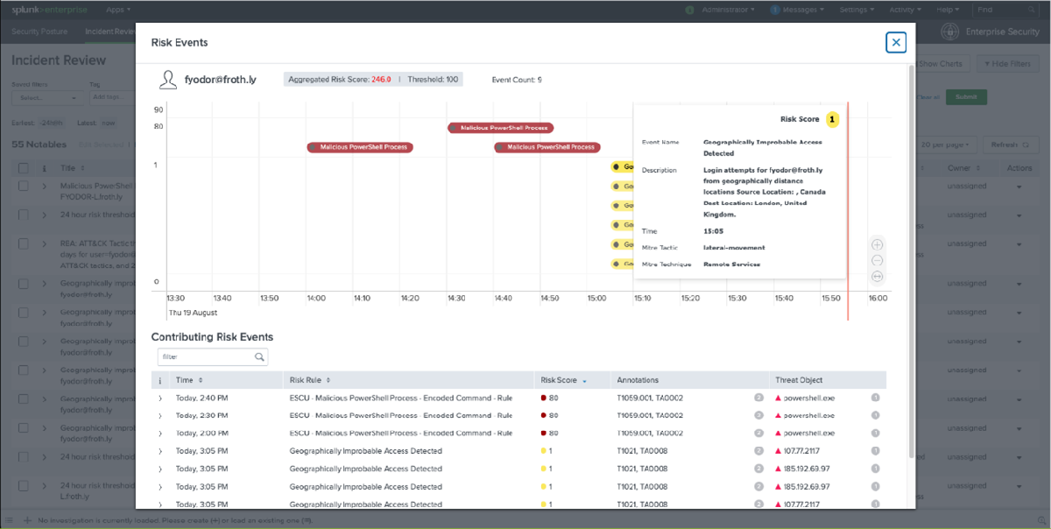Zoom in on the risk events timeline
Image resolution: width=1051 pixels, height=529 pixels.
click(x=877, y=244)
